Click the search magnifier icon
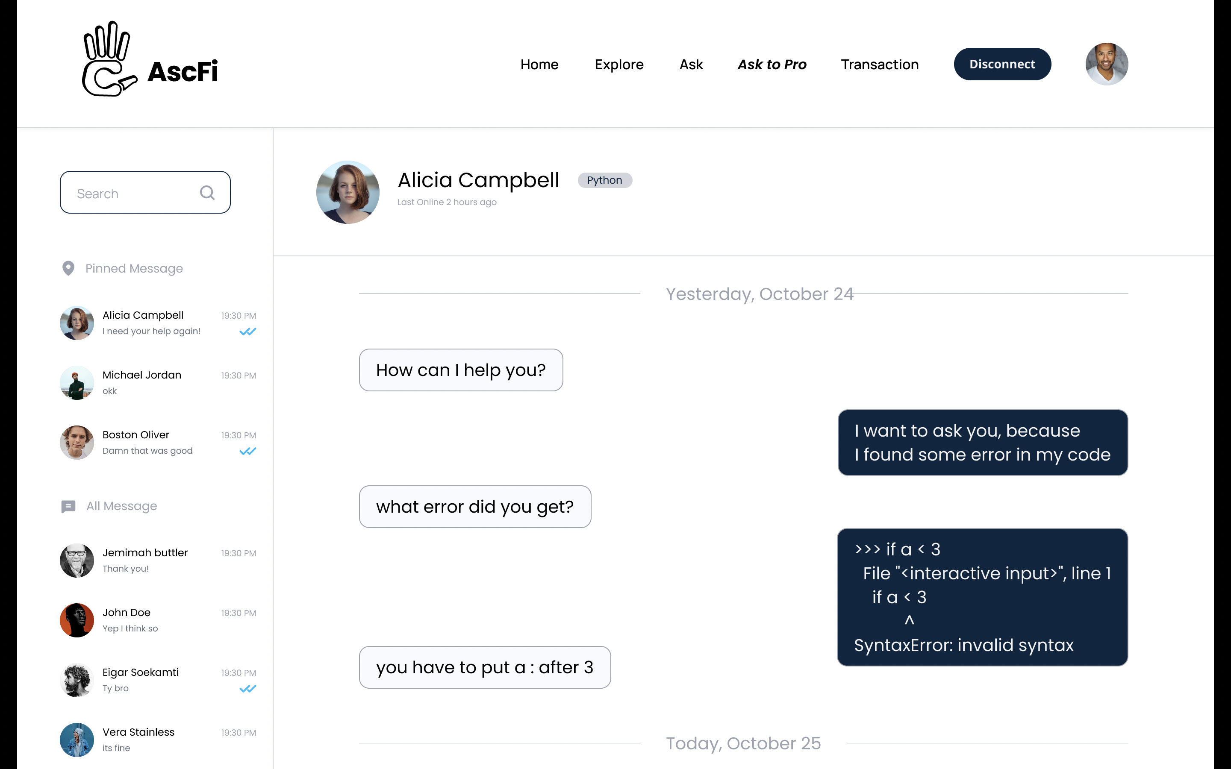The width and height of the screenshot is (1231, 769). (207, 193)
